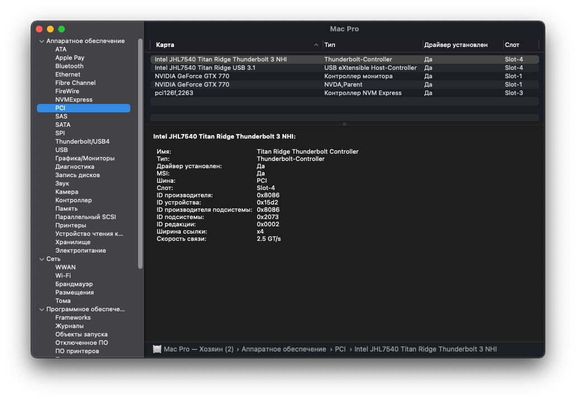Open ПО принтеров section

pyautogui.click(x=77, y=351)
